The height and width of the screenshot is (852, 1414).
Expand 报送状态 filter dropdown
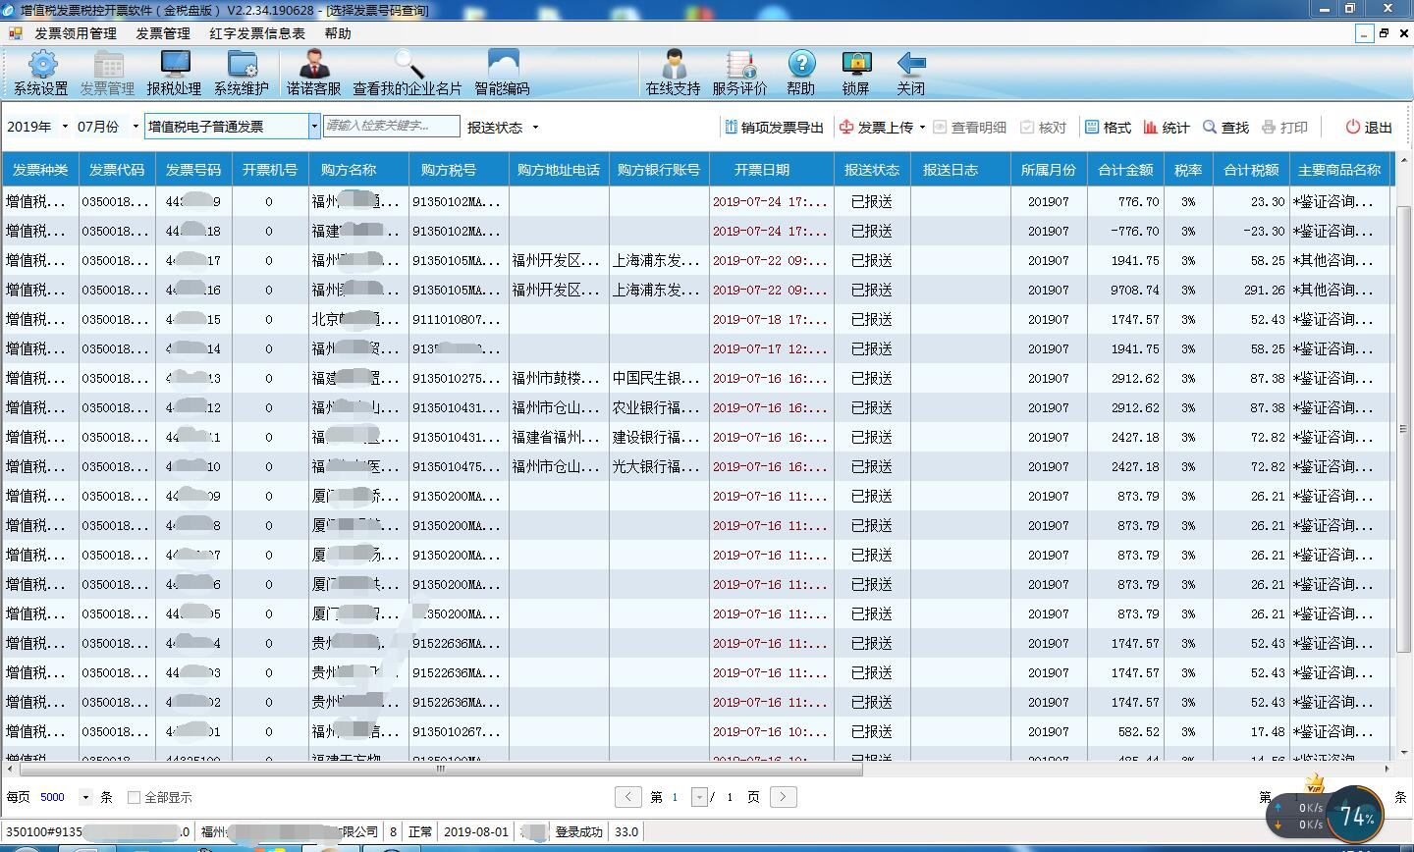click(x=535, y=128)
